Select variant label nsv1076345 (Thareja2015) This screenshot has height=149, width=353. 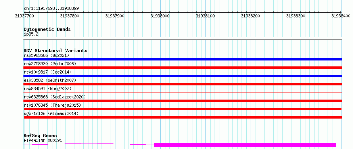tap(52, 105)
